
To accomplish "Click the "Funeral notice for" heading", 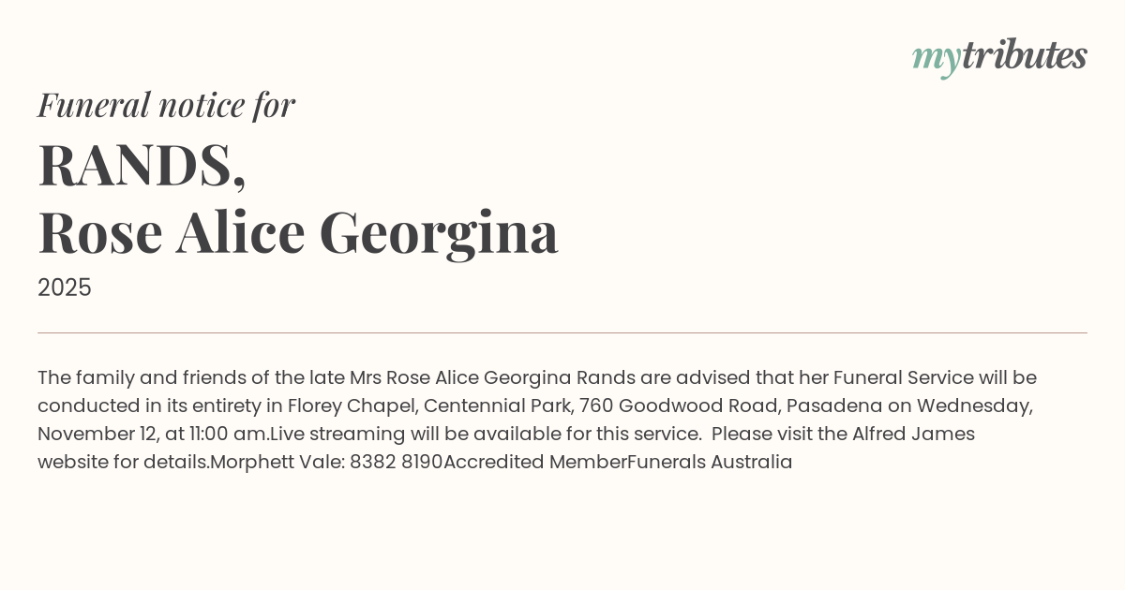I will (166, 105).
